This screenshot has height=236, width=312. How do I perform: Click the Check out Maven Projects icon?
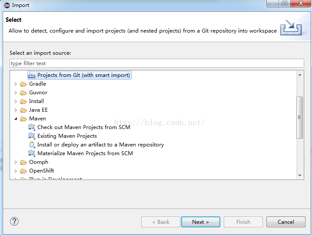[x=32, y=127]
